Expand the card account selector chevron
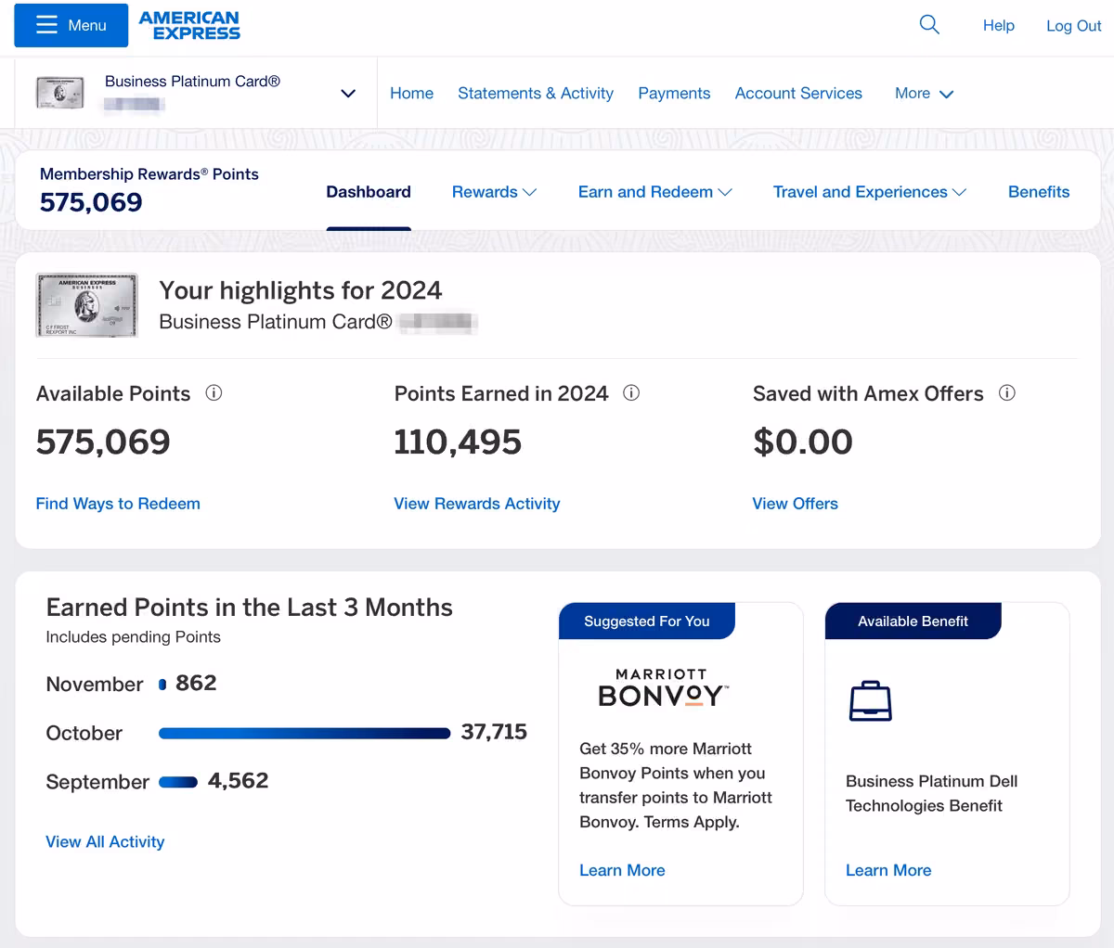This screenshot has width=1114, height=948. click(x=348, y=94)
